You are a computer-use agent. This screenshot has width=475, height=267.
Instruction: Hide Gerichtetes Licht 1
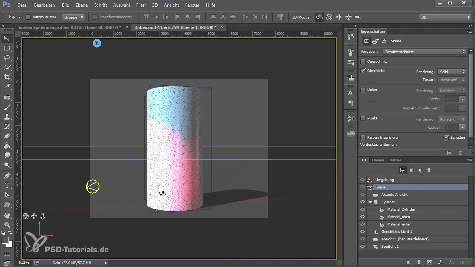tap(363, 232)
